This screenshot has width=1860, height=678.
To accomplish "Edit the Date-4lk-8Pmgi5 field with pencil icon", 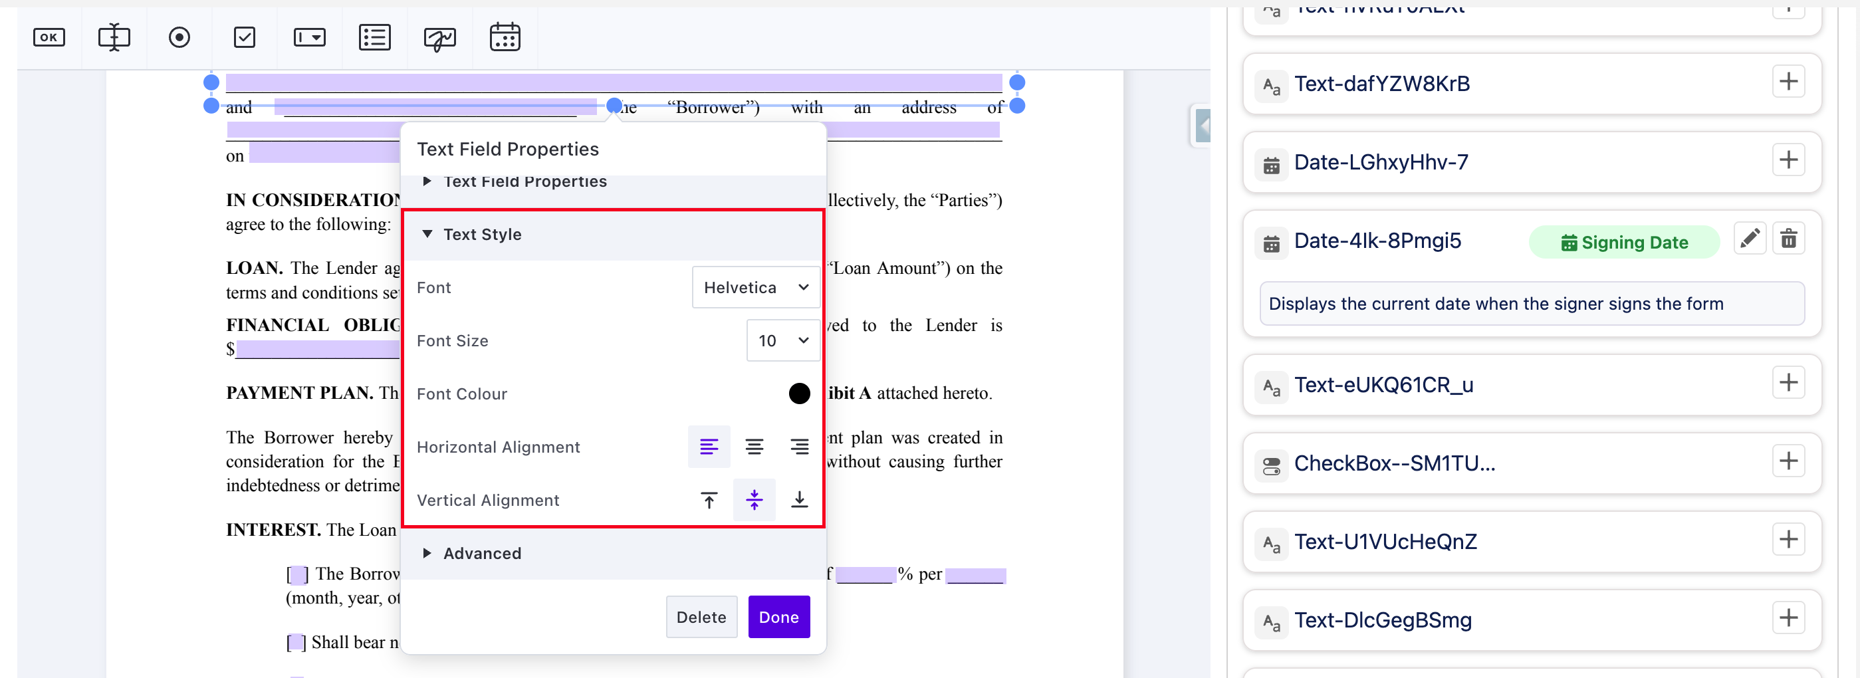I will (x=1750, y=239).
